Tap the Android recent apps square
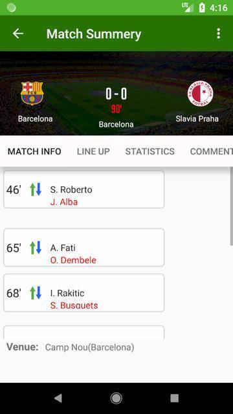The width and height of the screenshot is (233, 414). (174, 398)
